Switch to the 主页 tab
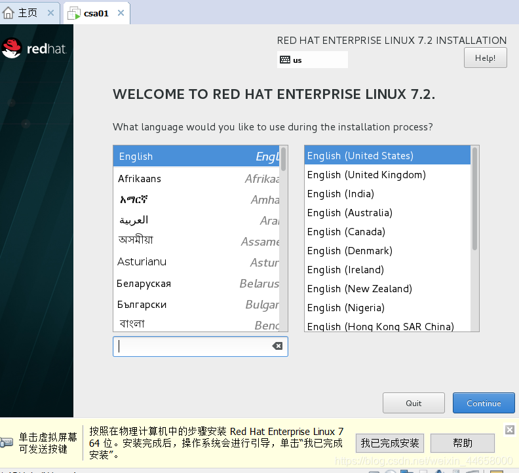 29,13
